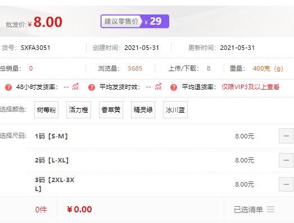Image resolution: width=294 pixels, height=223 pixels.
Task: Click help icon beside 平均发货时效
Action: tap(92, 87)
